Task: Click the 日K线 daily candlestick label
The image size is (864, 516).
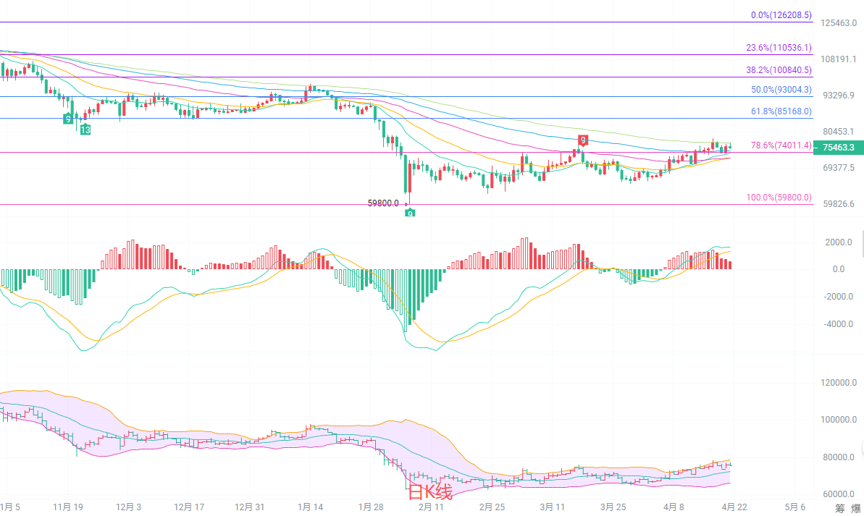Action: click(x=430, y=493)
